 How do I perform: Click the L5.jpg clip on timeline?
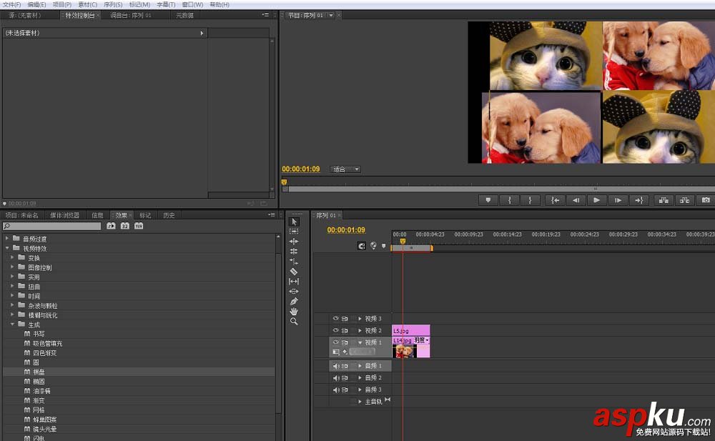[411, 330]
